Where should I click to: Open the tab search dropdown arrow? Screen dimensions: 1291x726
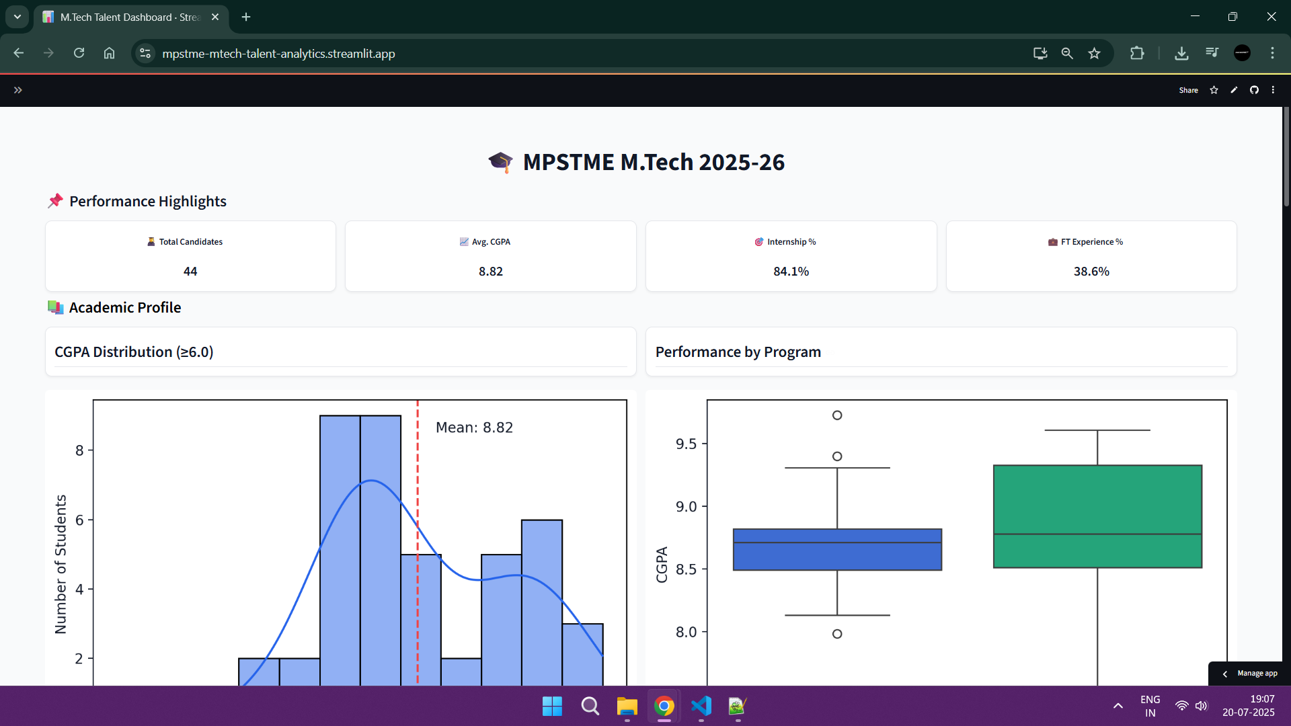point(17,17)
